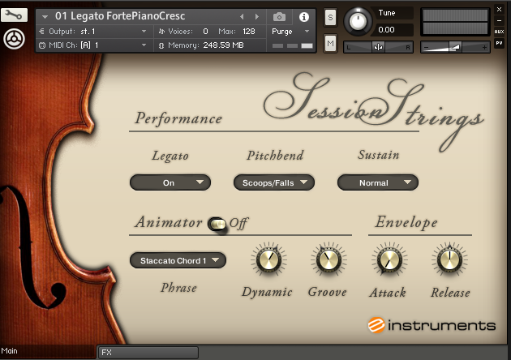Click the Native Instruments circular logo icon
Image resolution: width=511 pixels, height=360 pixels.
(15, 38)
